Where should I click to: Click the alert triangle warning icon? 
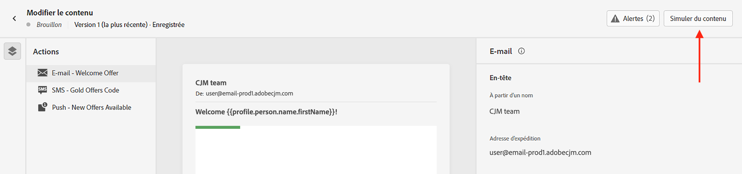pos(615,19)
